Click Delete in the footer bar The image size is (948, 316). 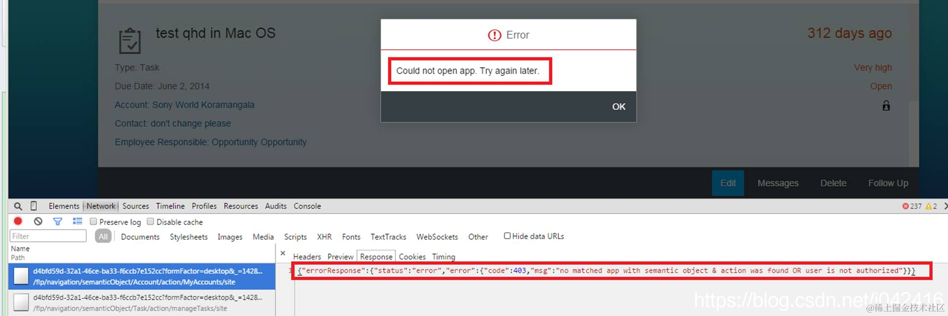click(x=833, y=183)
